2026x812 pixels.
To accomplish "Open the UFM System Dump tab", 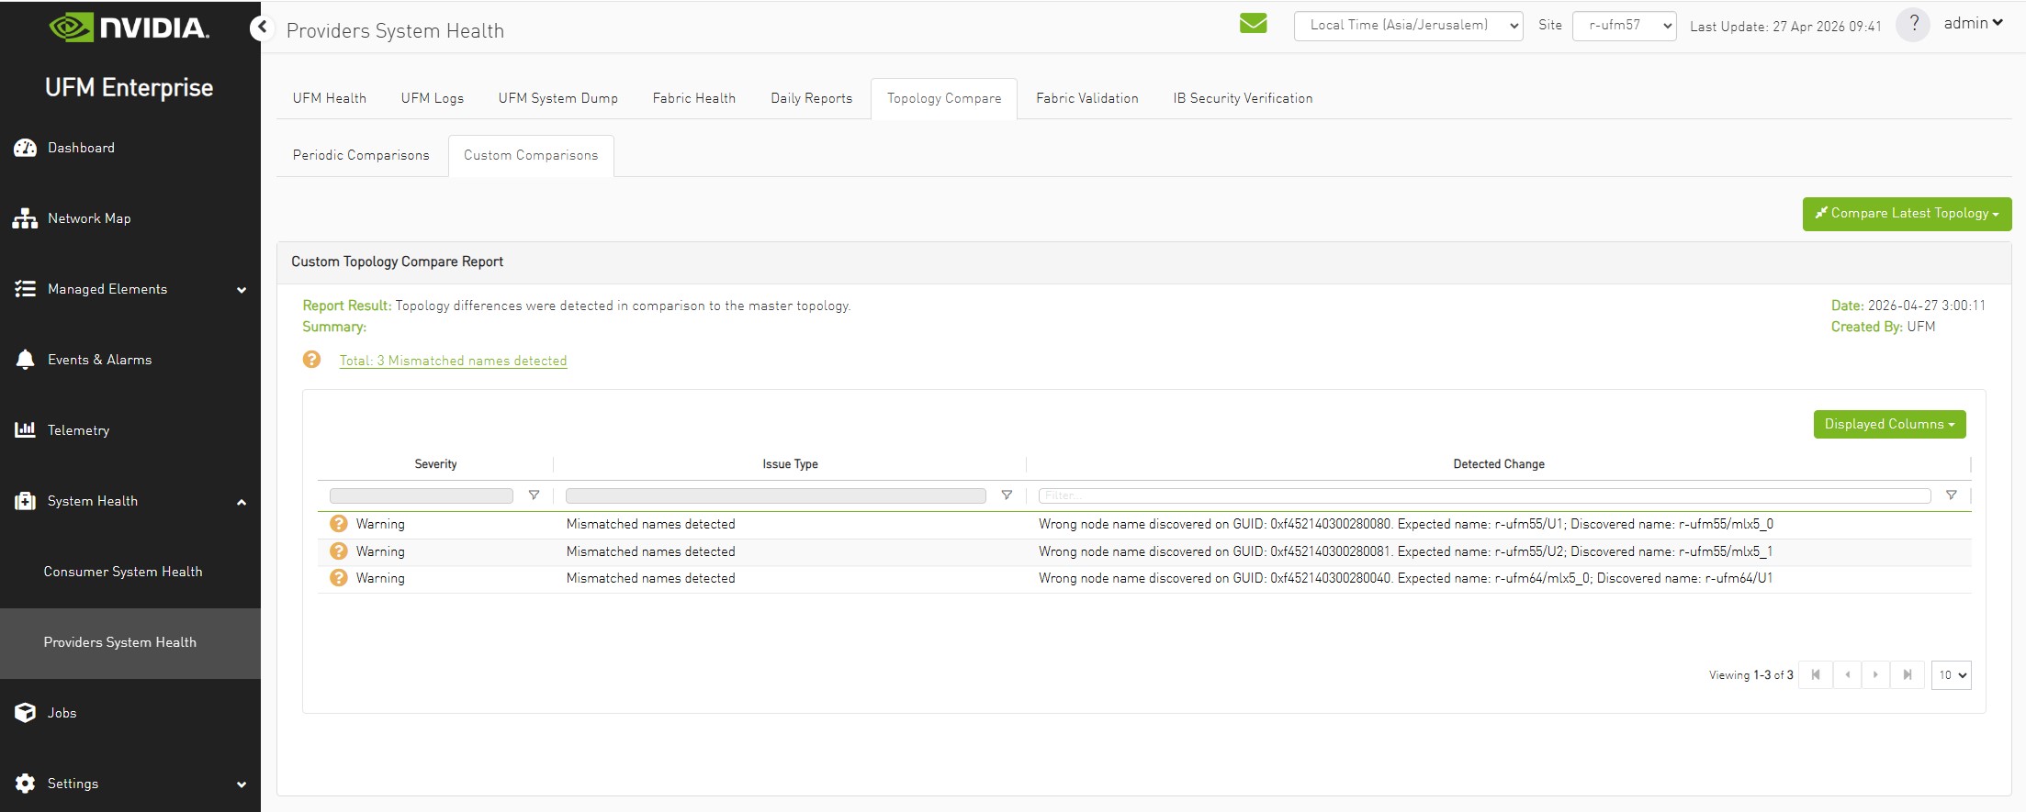I will click(x=558, y=98).
